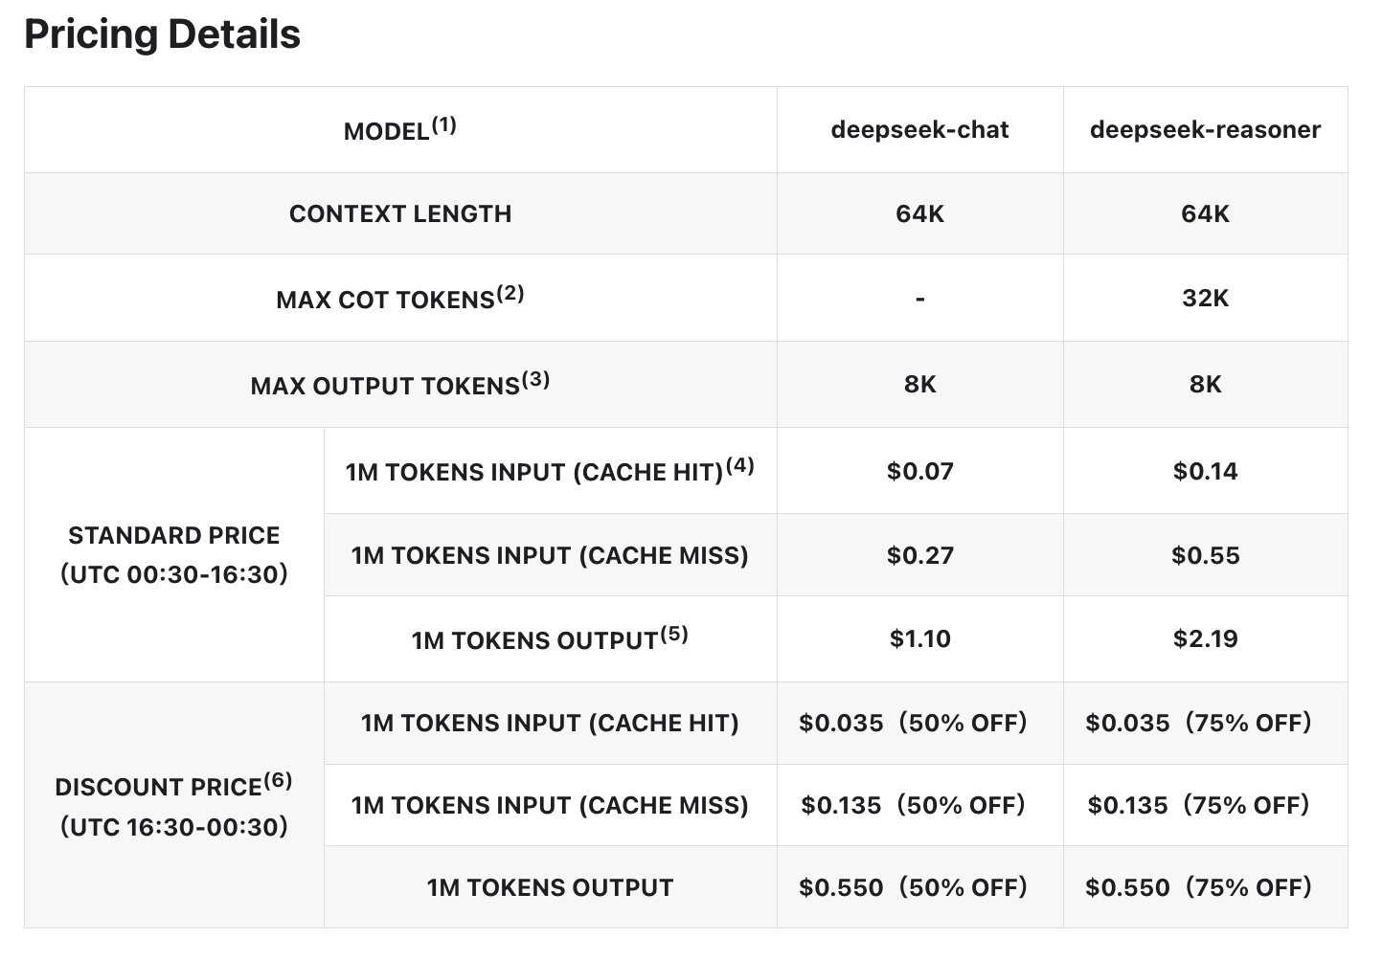The height and width of the screenshot is (961, 1383).
Task: Click 8K under deepseek-reasoner
Action: pos(1205,384)
